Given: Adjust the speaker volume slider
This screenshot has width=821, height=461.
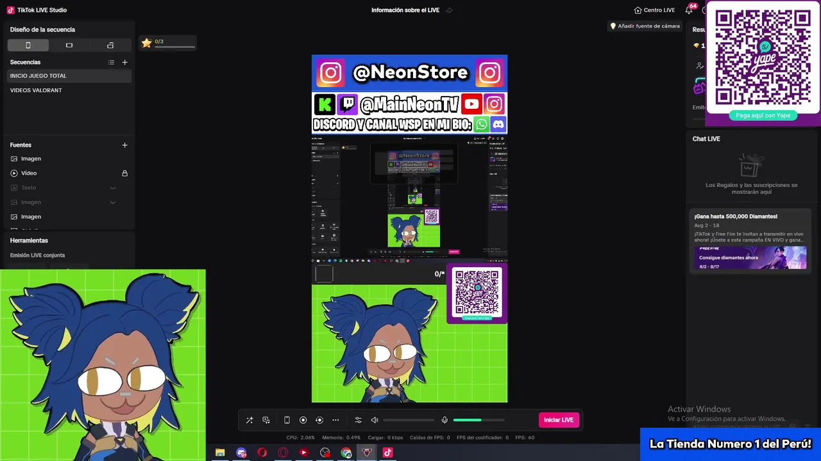Looking at the screenshot, I should (409, 420).
